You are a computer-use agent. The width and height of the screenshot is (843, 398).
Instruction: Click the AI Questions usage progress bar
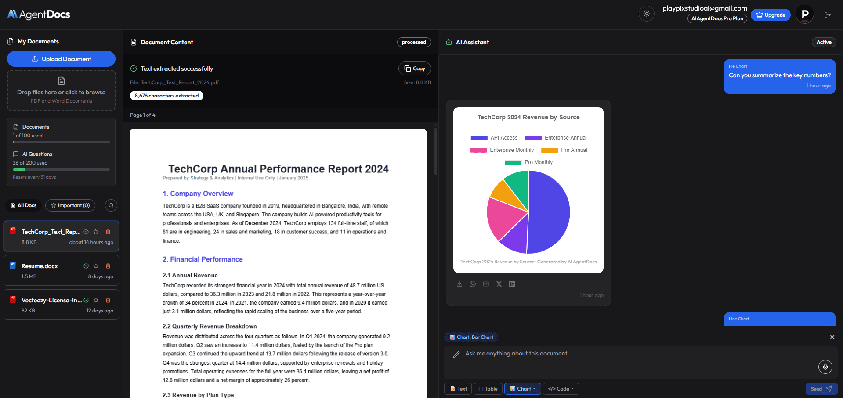coord(61,169)
